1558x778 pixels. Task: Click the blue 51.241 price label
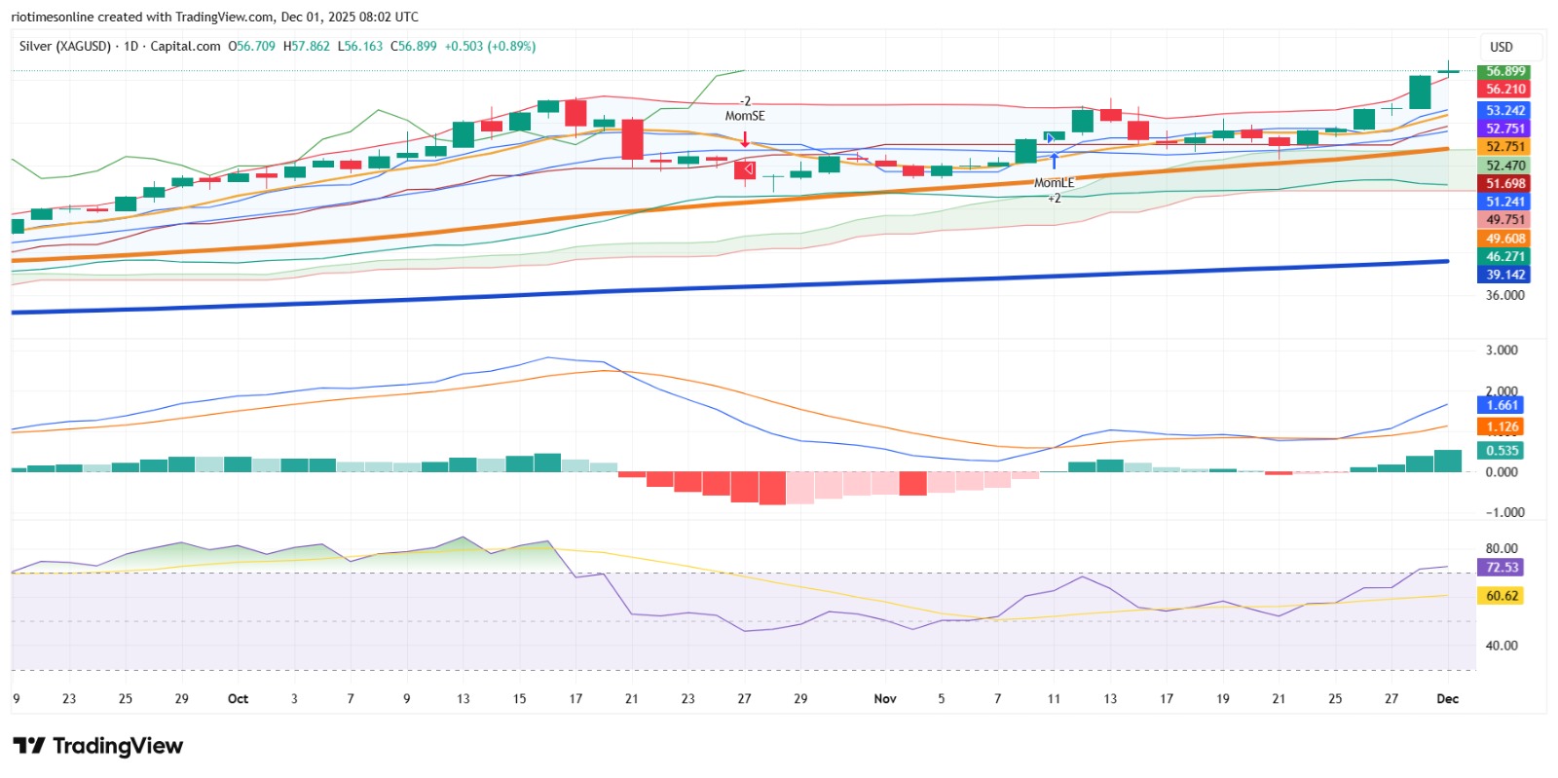(x=1504, y=202)
